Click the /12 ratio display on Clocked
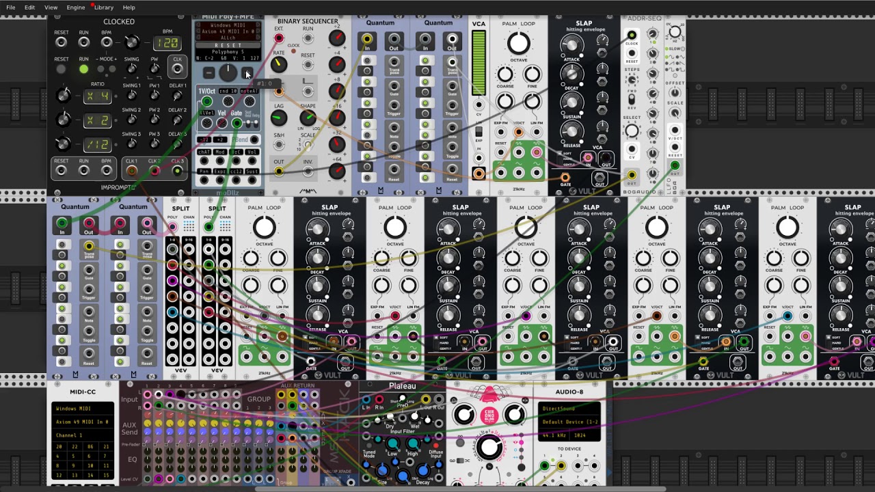 pos(96,145)
